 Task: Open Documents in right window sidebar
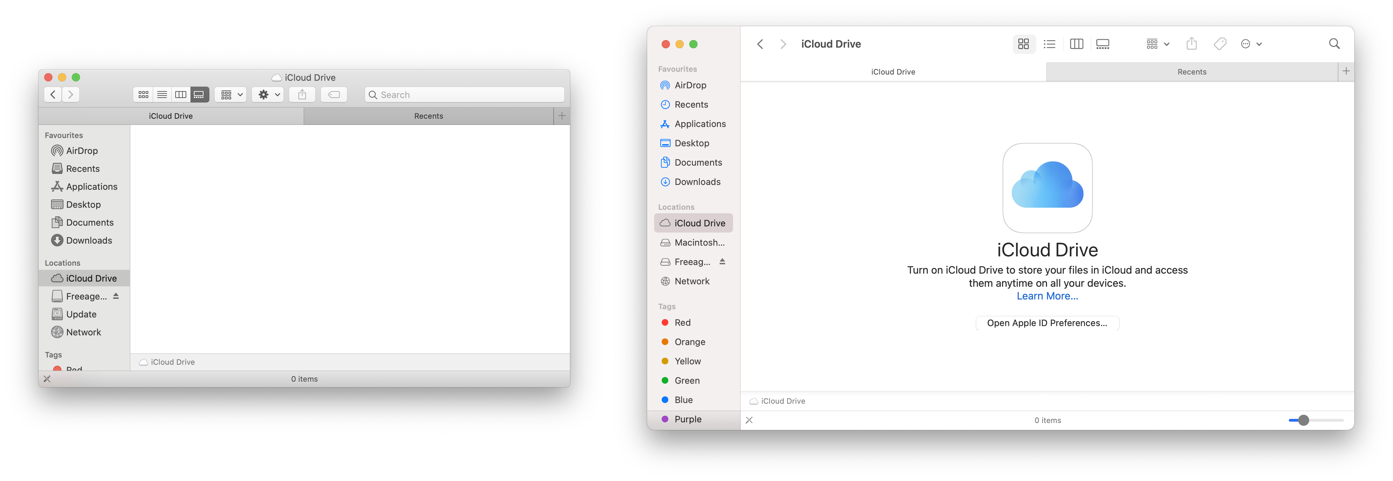click(x=693, y=162)
